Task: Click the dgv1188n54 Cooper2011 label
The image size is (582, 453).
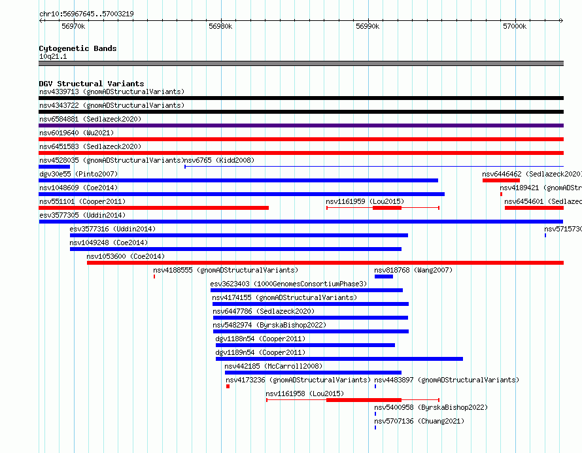Action: pyautogui.click(x=260, y=339)
